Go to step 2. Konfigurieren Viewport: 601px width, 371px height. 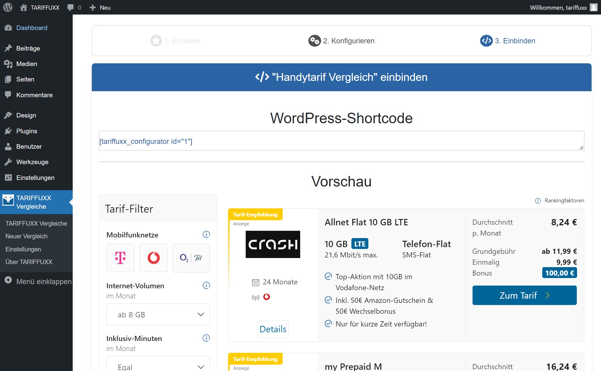(341, 41)
